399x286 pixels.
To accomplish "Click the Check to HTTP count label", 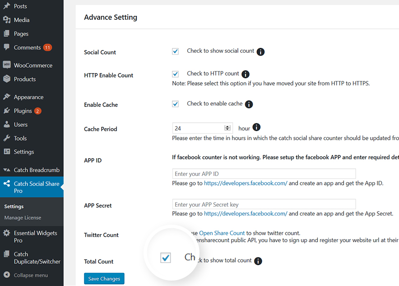I will (x=213, y=74).
